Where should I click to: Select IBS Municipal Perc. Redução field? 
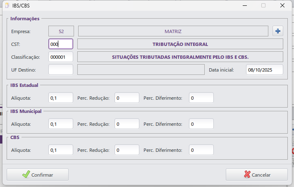127,124
